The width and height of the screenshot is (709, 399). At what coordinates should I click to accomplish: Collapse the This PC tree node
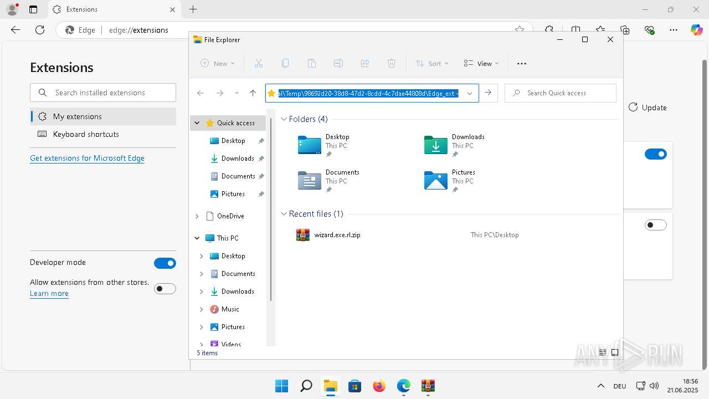[x=197, y=238]
